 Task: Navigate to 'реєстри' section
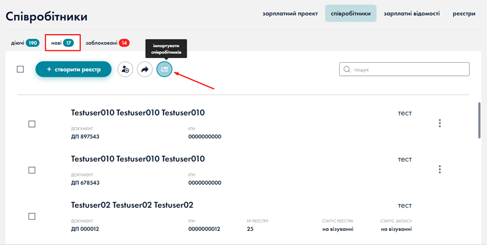click(464, 13)
